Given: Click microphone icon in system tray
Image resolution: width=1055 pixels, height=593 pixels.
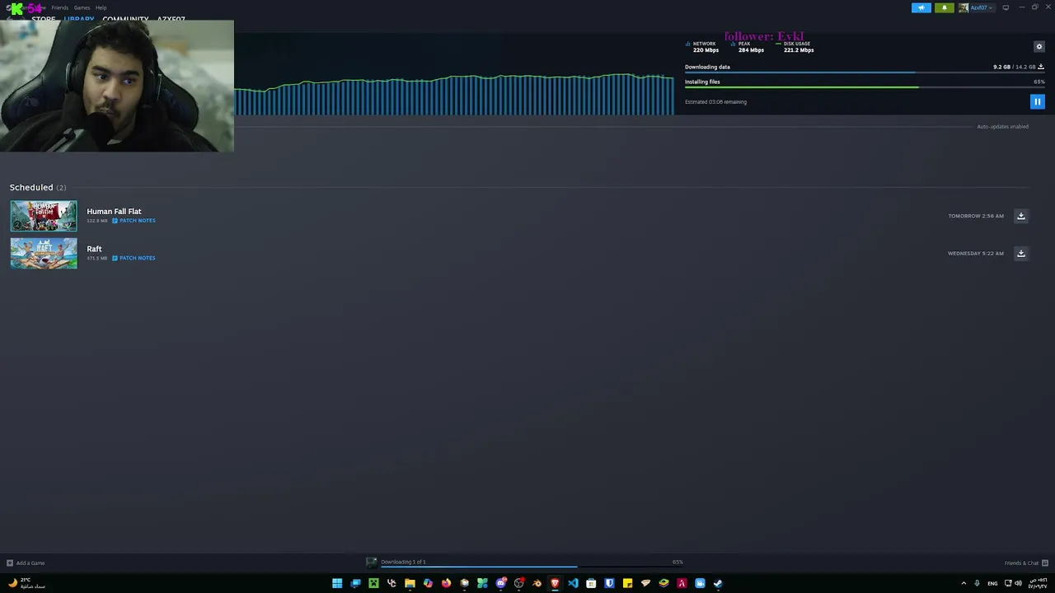Looking at the screenshot, I should tap(977, 583).
